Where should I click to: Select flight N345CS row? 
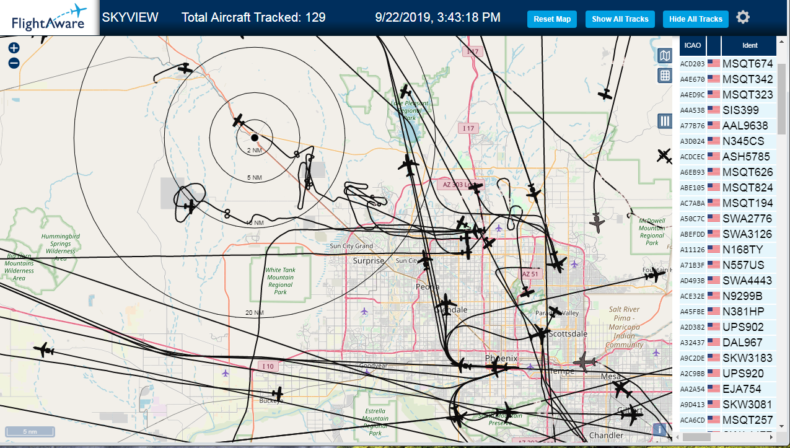[x=728, y=141]
